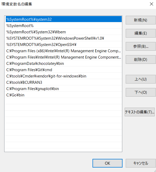156x172 pixels.
Task: Select Cmder¥vendor¥git-for-windows¥bin entry
Action: [64, 76]
